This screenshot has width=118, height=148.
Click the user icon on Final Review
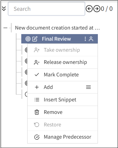[x=91, y=39]
